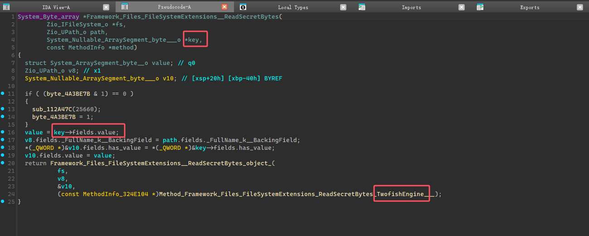
Task: Toggle breakpoint dot on line 25
Action: (3, 202)
